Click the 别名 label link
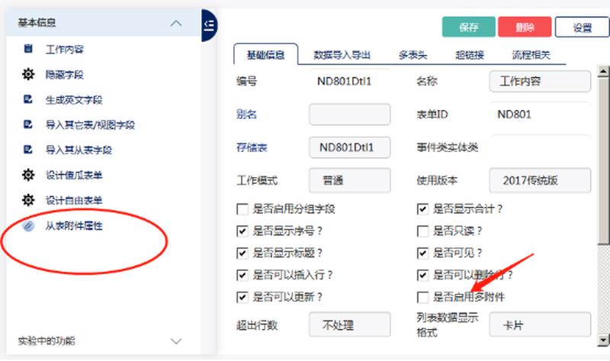 246,114
